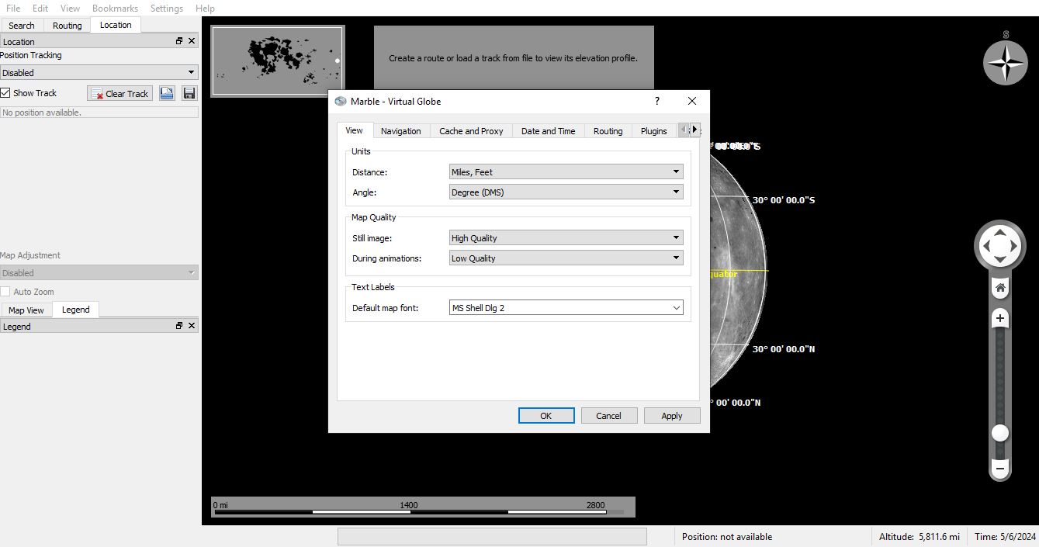Viewport: 1039px width, 547px height.
Task: Open the Plugins tab
Action: [x=654, y=131]
